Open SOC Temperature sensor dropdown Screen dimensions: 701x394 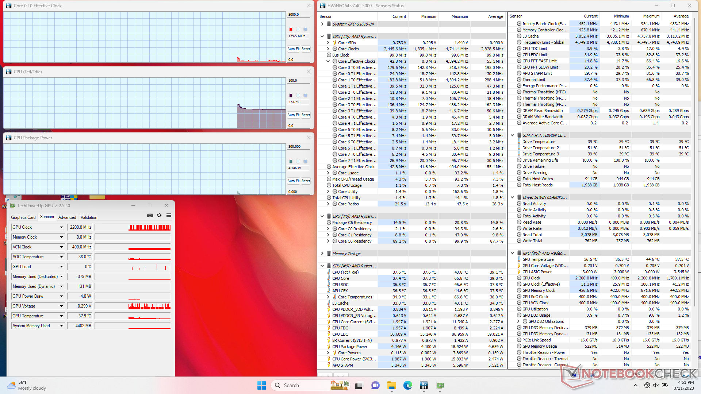coord(61,257)
